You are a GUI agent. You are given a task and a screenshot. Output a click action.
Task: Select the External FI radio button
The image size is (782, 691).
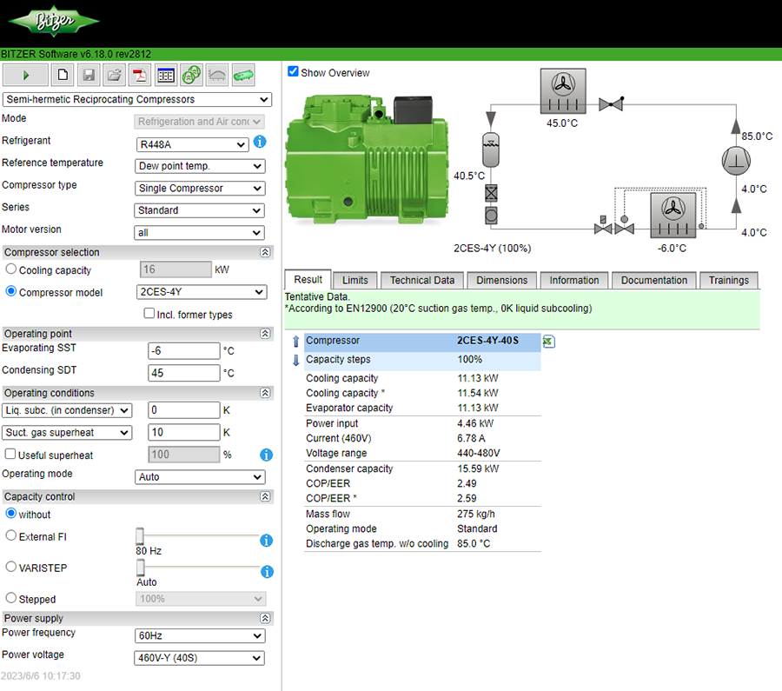11,535
